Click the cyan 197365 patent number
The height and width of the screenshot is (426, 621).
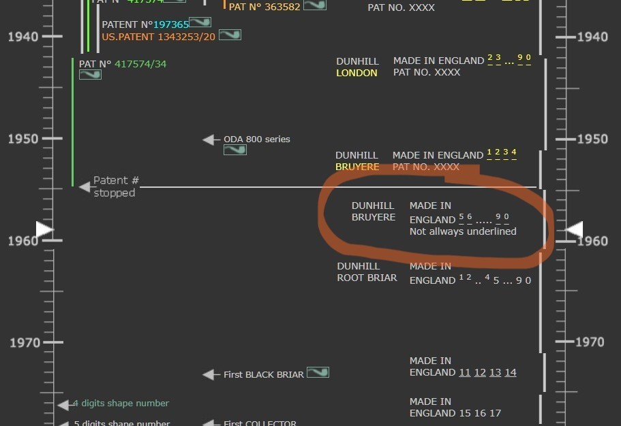coord(170,24)
